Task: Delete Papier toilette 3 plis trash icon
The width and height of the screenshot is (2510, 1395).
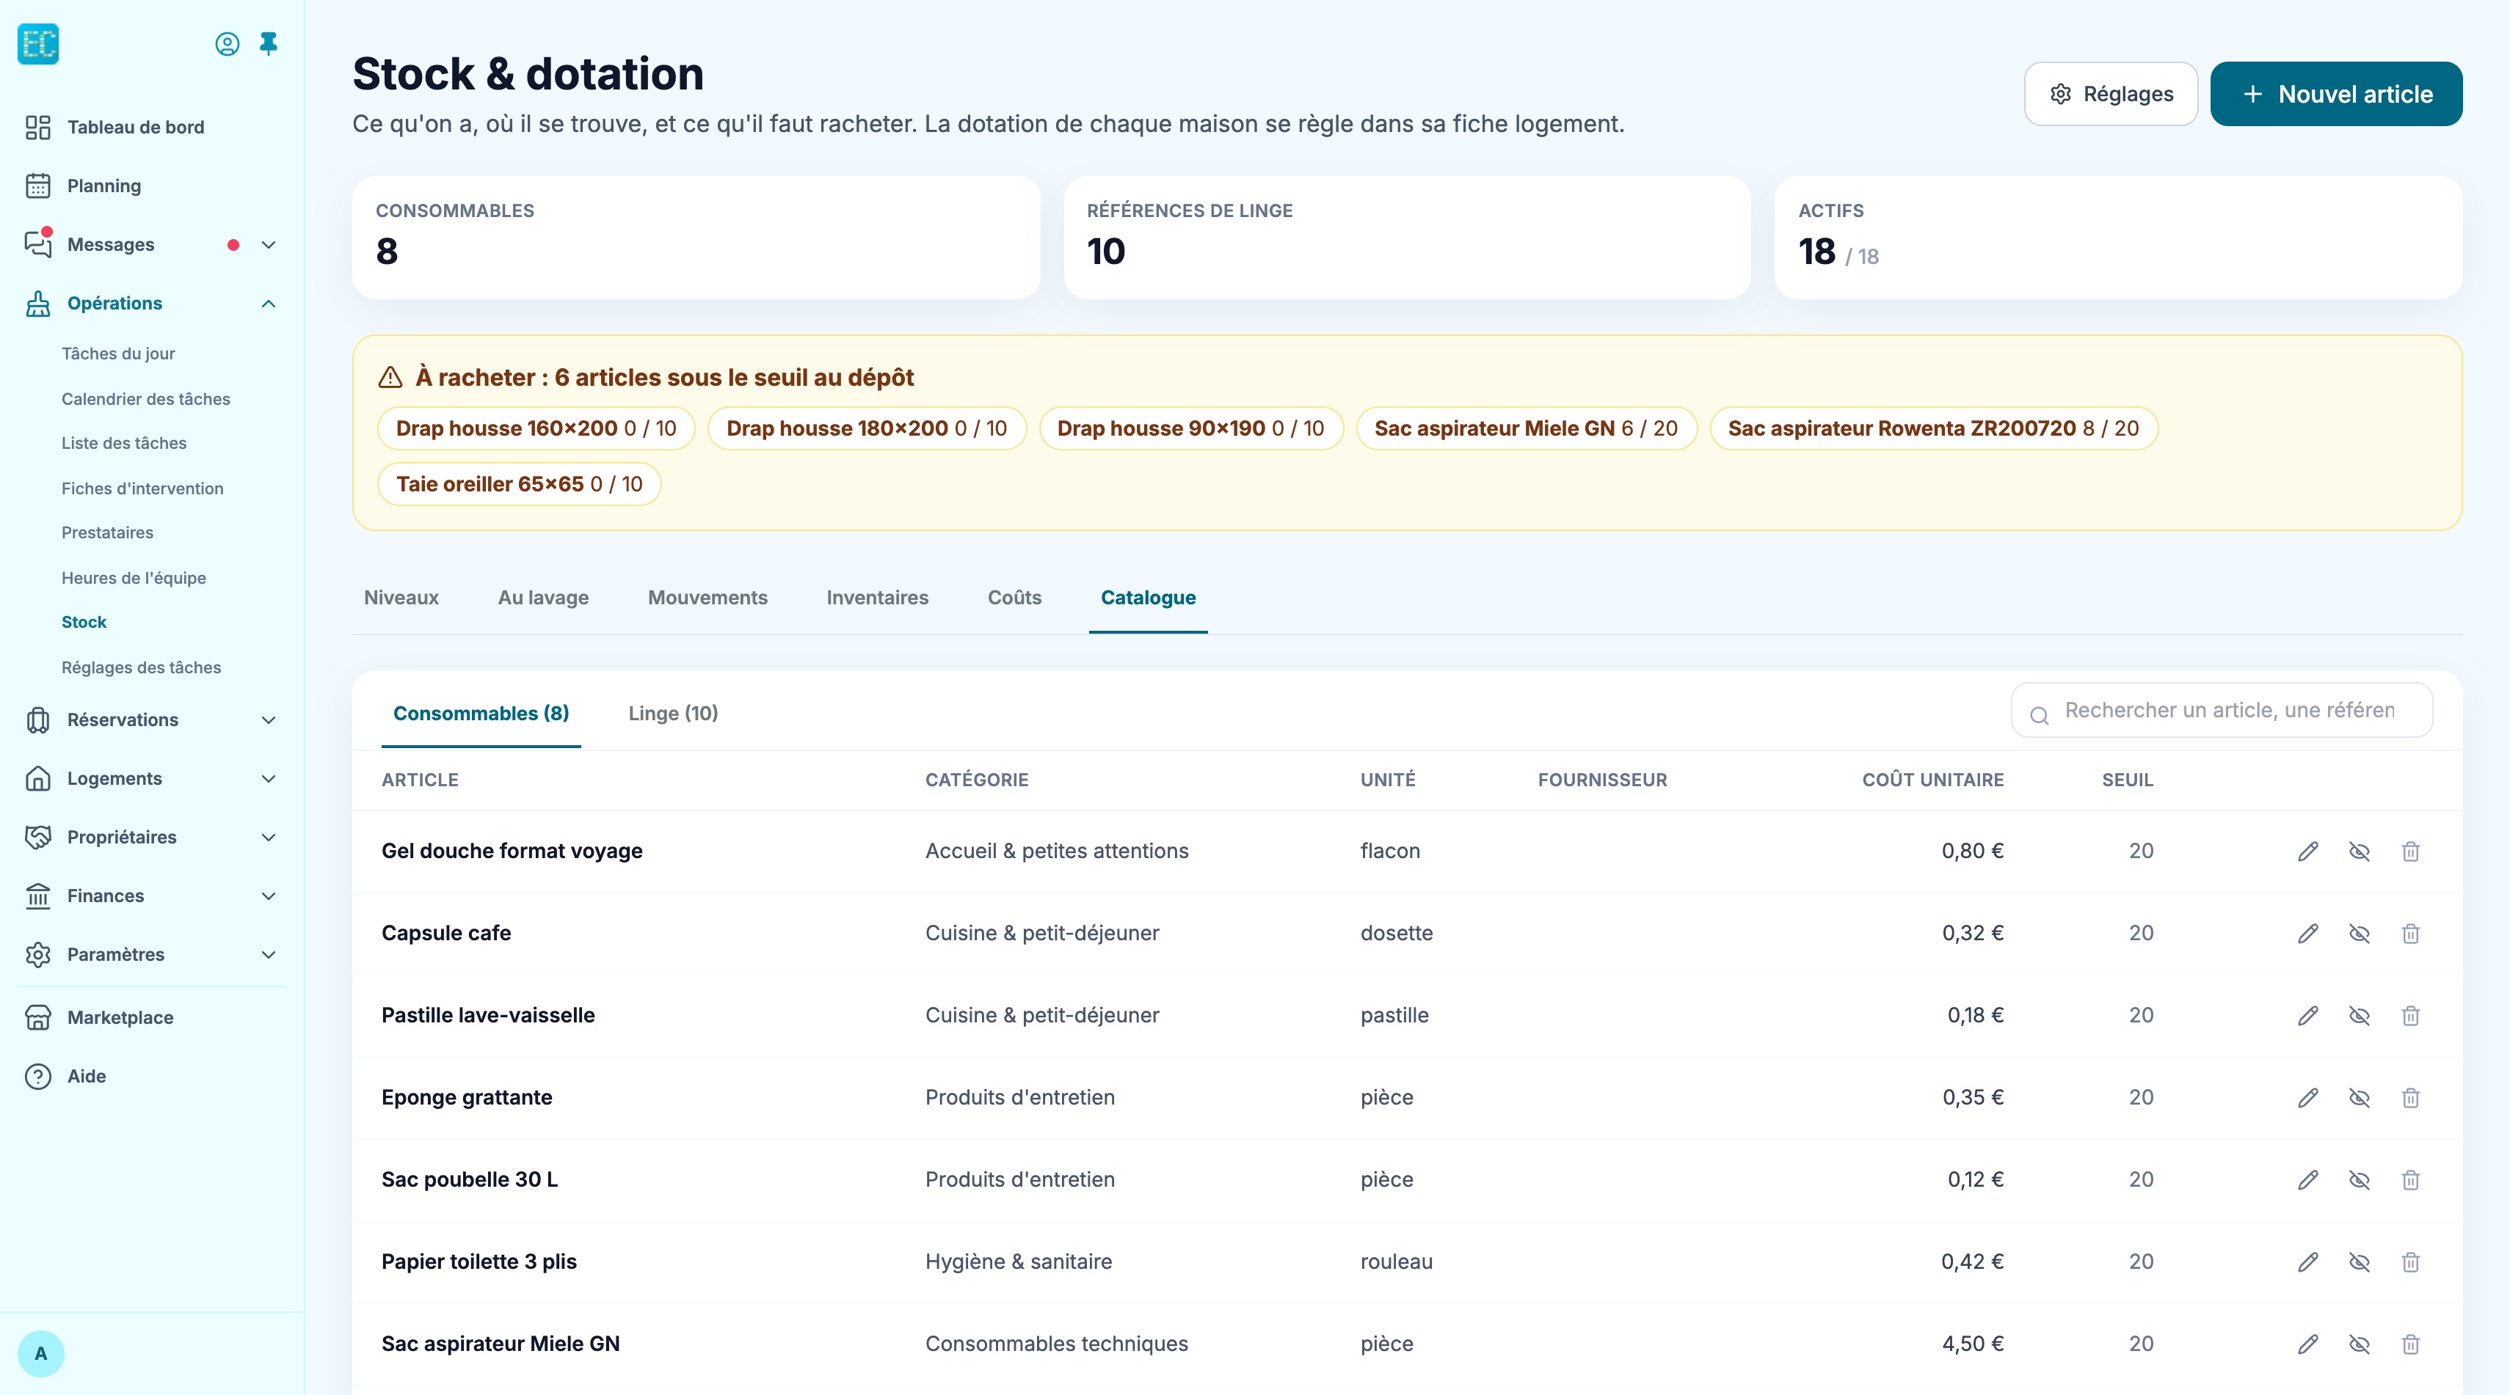Action: click(x=2411, y=1262)
